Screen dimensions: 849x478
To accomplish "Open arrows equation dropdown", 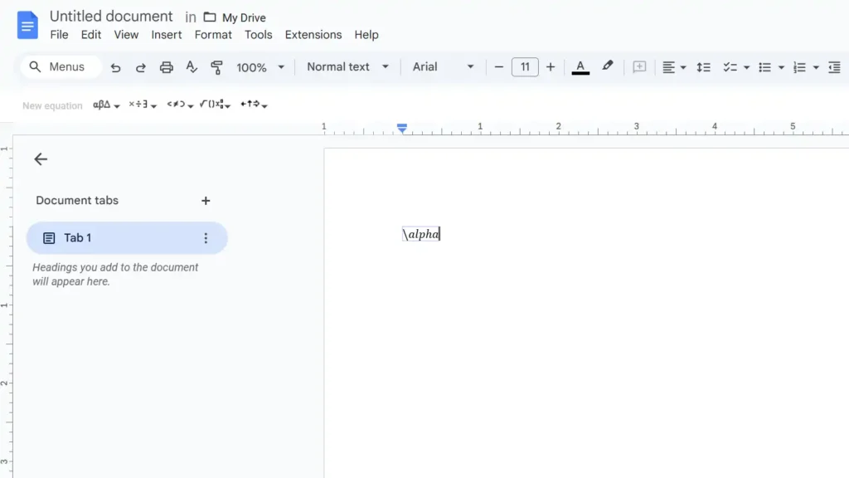I will [254, 105].
